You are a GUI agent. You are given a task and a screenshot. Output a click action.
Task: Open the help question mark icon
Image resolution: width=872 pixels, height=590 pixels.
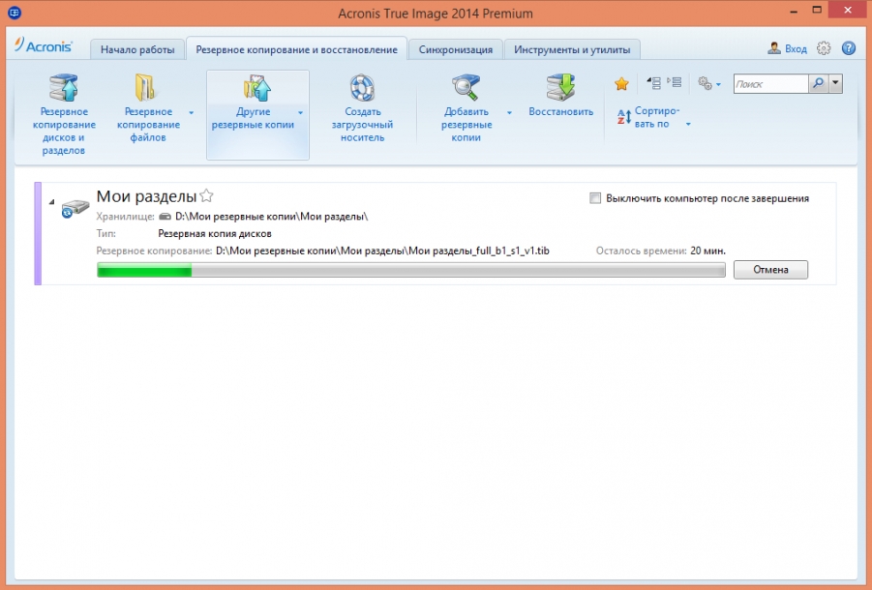point(849,48)
